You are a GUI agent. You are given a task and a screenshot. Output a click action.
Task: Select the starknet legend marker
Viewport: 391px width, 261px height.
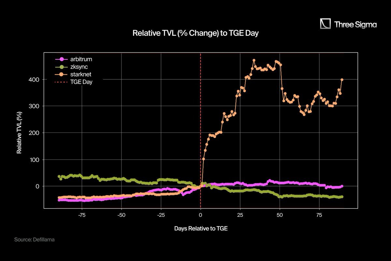61,74
